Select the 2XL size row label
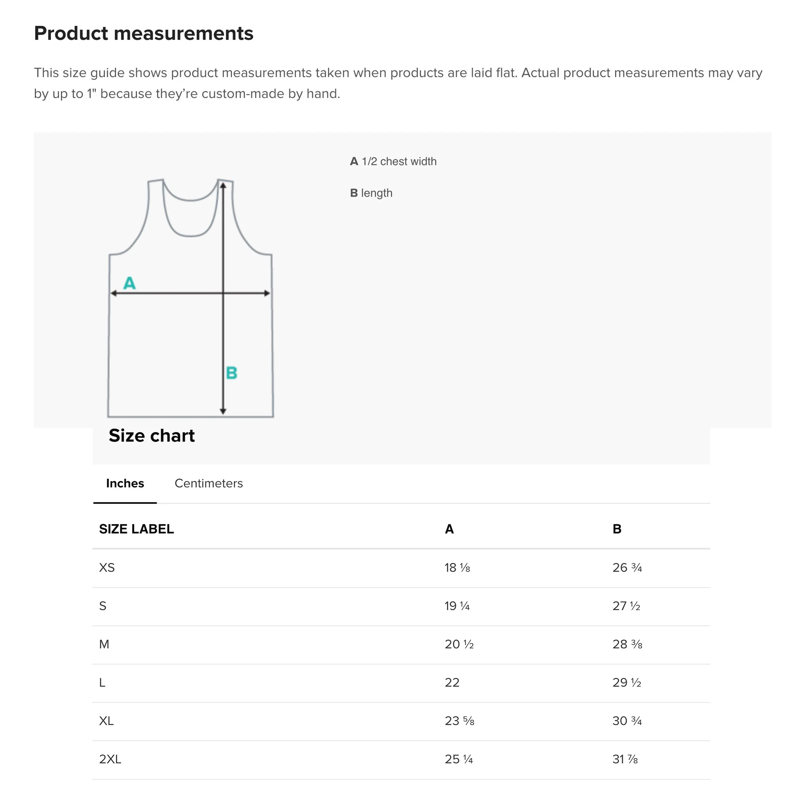The image size is (797, 797). tap(110, 759)
